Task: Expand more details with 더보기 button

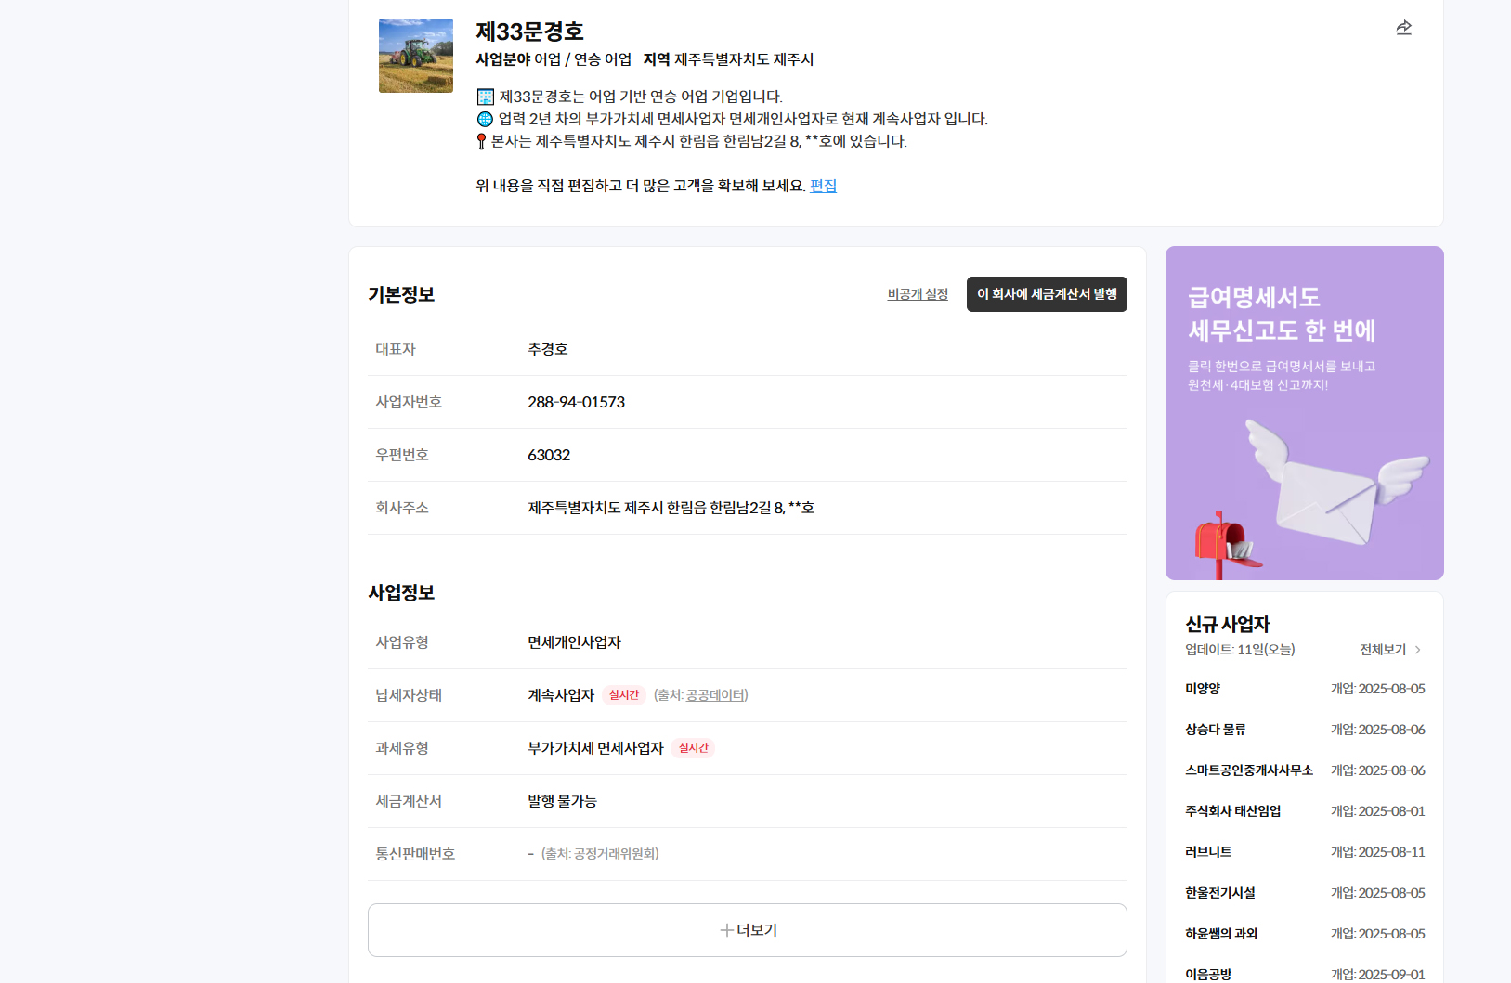Action: pos(747,930)
